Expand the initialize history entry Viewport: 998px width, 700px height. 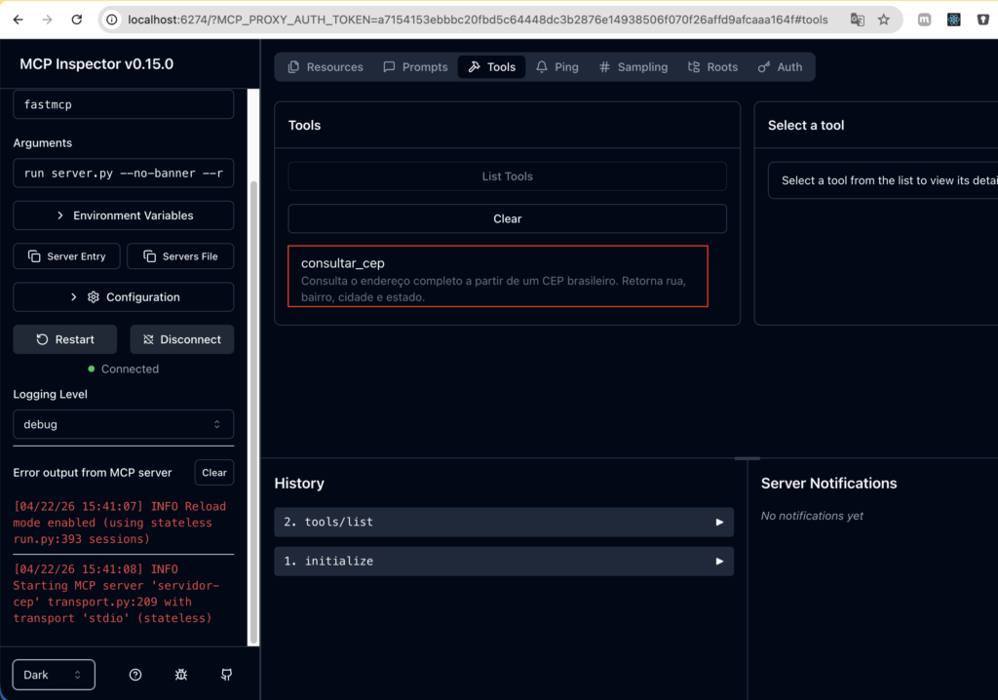click(x=503, y=562)
